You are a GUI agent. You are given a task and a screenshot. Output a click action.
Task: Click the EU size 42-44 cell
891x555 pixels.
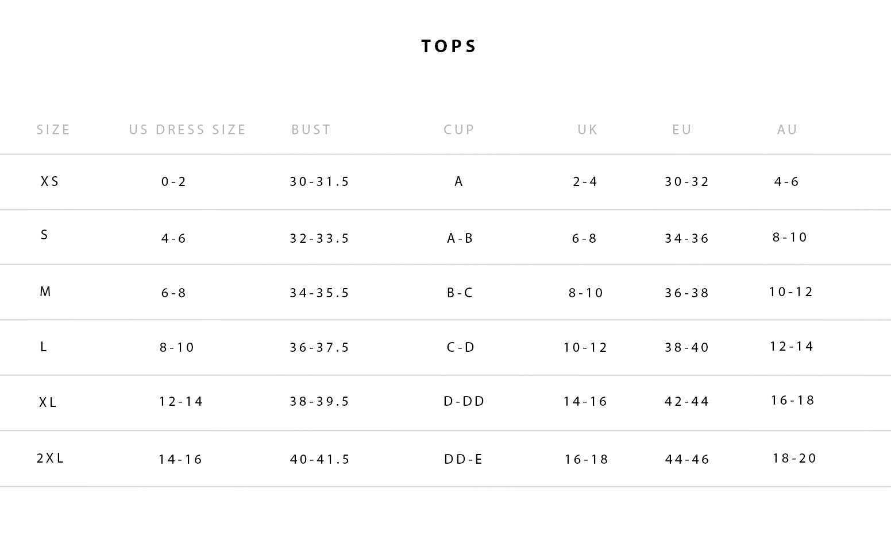[686, 402]
